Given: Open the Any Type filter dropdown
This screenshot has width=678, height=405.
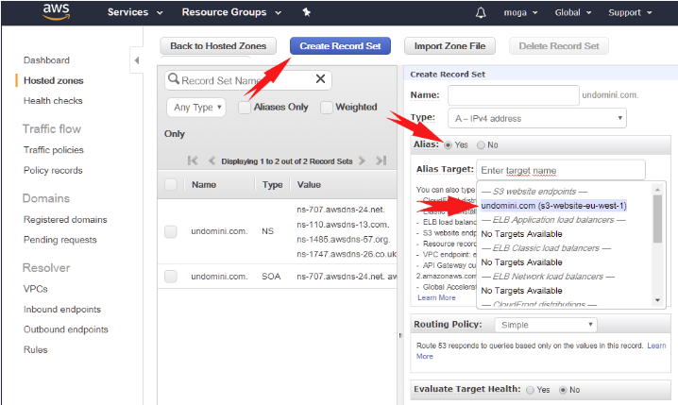Looking at the screenshot, I should point(195,108).
